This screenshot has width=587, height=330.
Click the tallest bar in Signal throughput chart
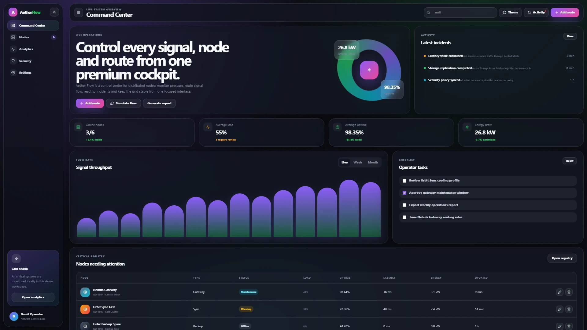click(x=349, y=208)
